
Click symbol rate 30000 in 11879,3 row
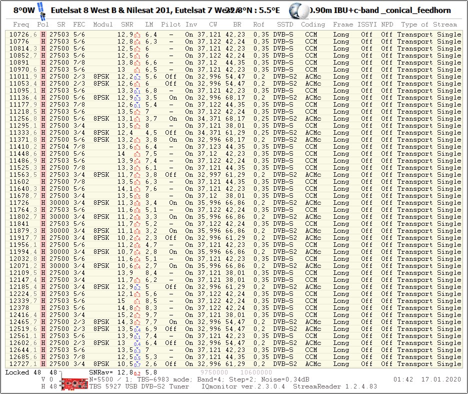59,231
